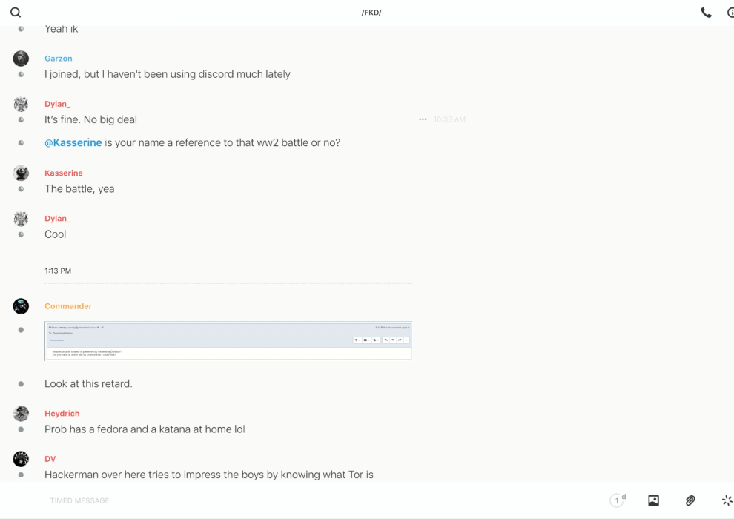The height and width of the screenshot is (519, 734).
Task: Open /FKD/ conversation title details
Action: [x=371, y=13]
